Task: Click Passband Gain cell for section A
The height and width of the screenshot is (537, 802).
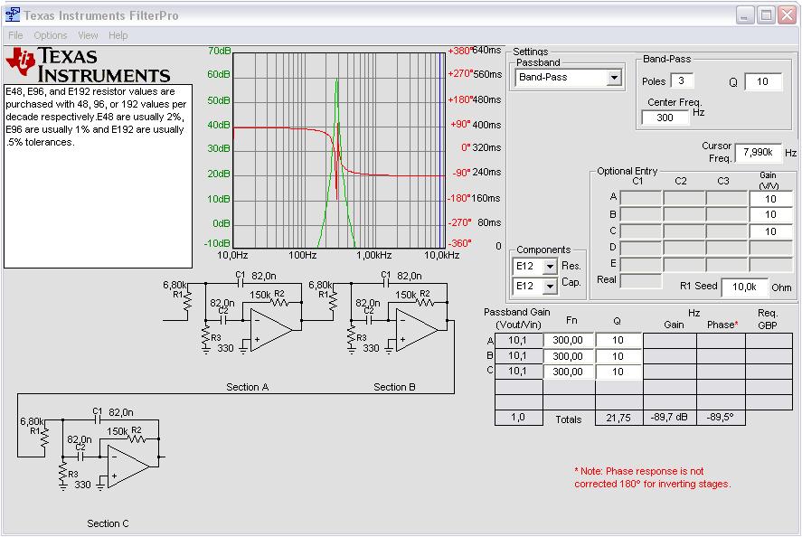Action: click(x=518, y=340)
